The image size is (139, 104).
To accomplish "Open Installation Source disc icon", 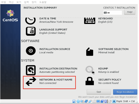I will click(31, 51).
